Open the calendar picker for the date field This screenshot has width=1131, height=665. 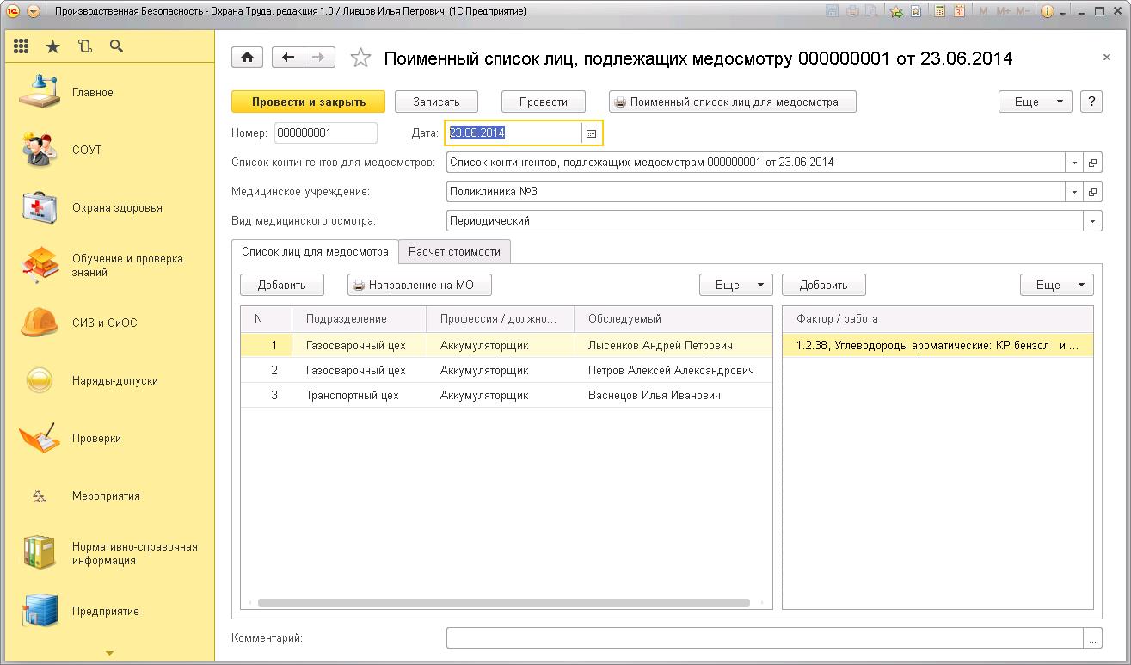591,133
